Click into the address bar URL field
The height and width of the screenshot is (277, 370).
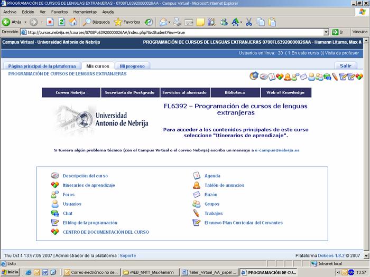tap(174, 32)
